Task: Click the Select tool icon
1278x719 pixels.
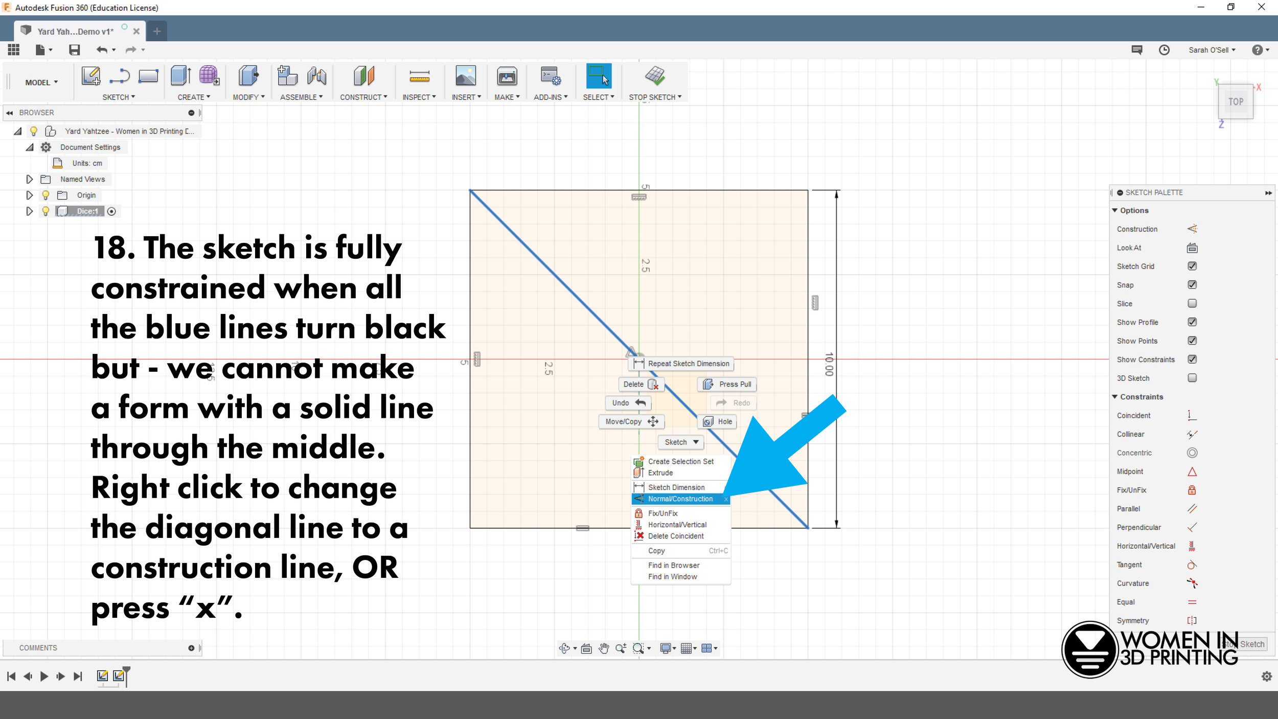Action: [x=598, y=76]
